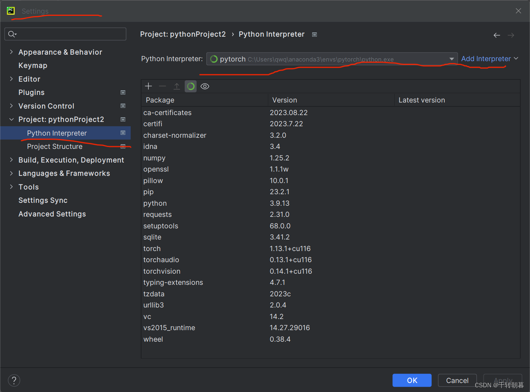The width and height of the screenshot is (530, 392).
Task: Click the search magnifier icon
Action: [12, 34]
